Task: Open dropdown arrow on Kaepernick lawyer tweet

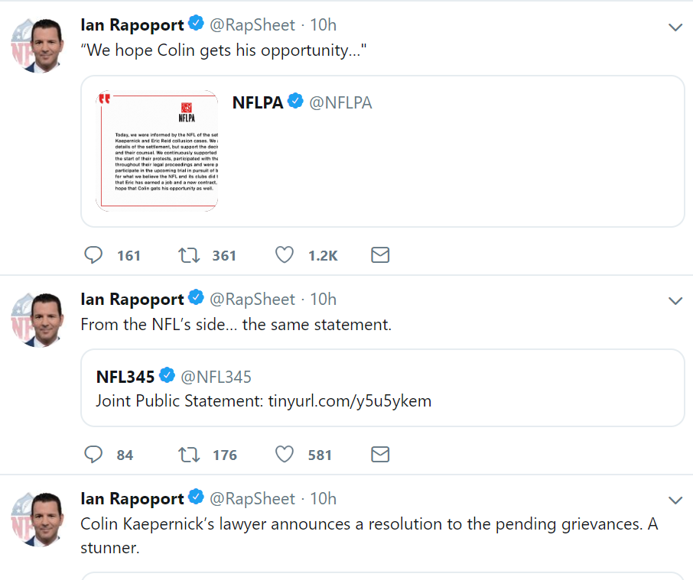Action: 675,501
